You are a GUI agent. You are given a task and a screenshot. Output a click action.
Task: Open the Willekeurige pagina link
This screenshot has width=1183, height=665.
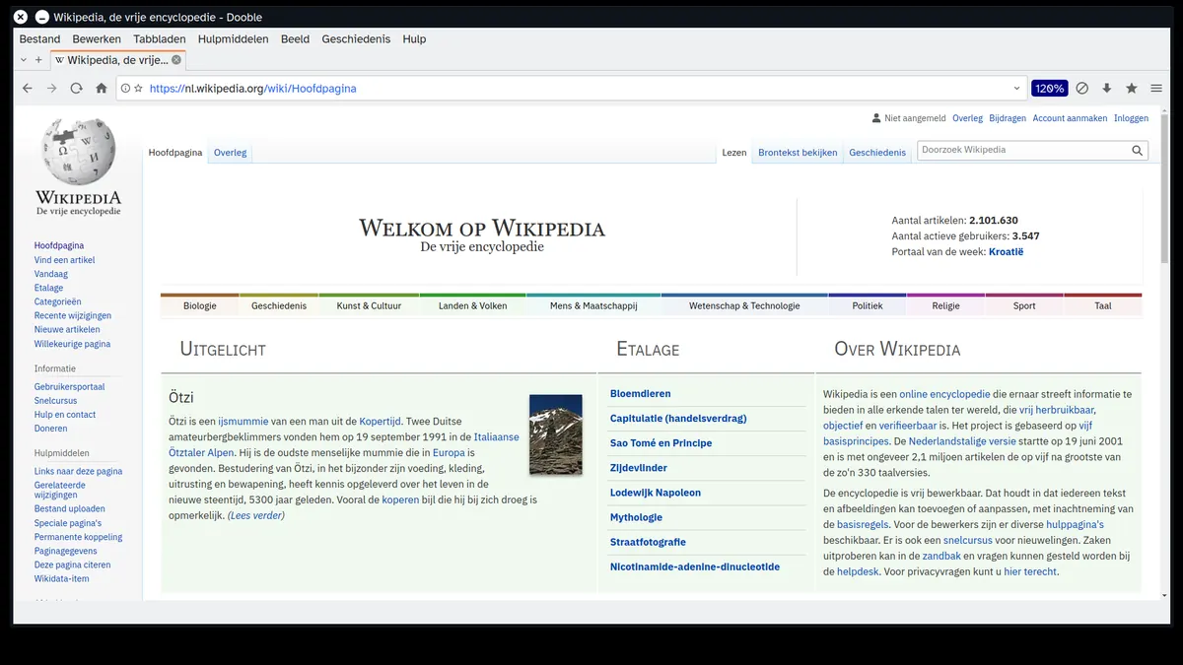72,344
